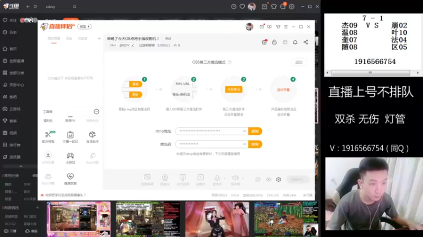Open the shirt skin icon in companion title bar

pyautogui.click(x=278, y=27)
